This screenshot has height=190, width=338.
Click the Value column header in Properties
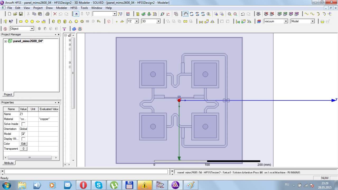(x=23, y=109)
